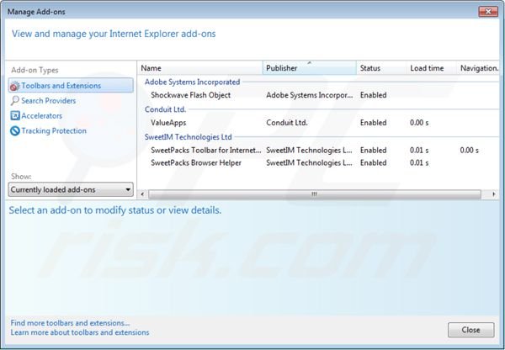Click the Accelerators icon
The image size is (505, 350).
pos(15,115)
